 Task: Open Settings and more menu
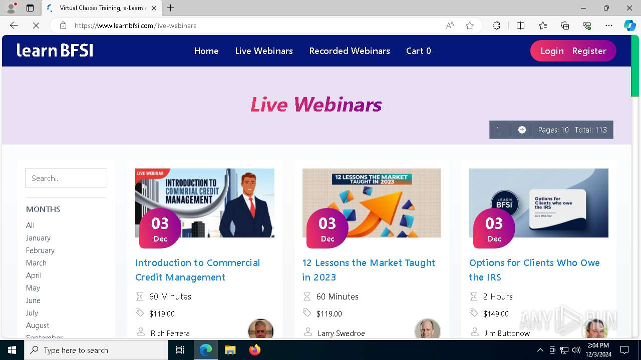pos(609,25)
